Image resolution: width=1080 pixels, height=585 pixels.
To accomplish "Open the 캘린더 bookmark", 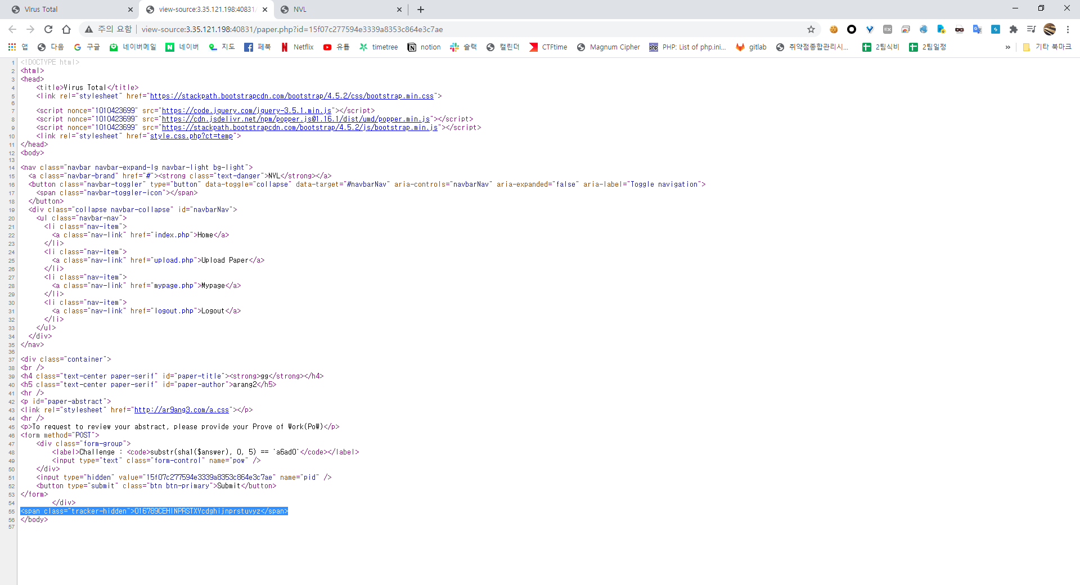I will click(503, 47).
